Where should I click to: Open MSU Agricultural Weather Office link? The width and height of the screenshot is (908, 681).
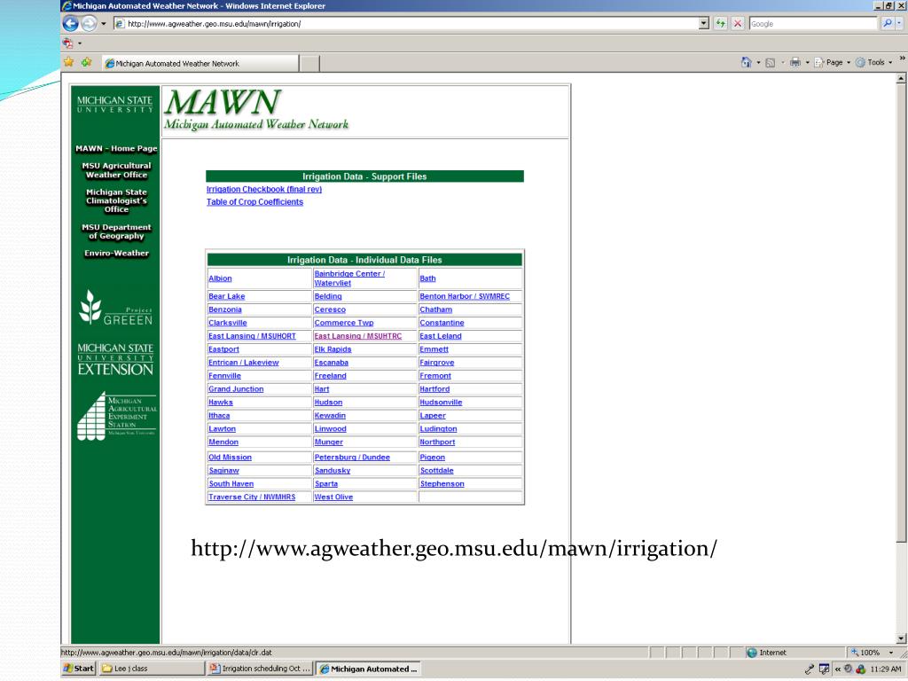[116, 170]
